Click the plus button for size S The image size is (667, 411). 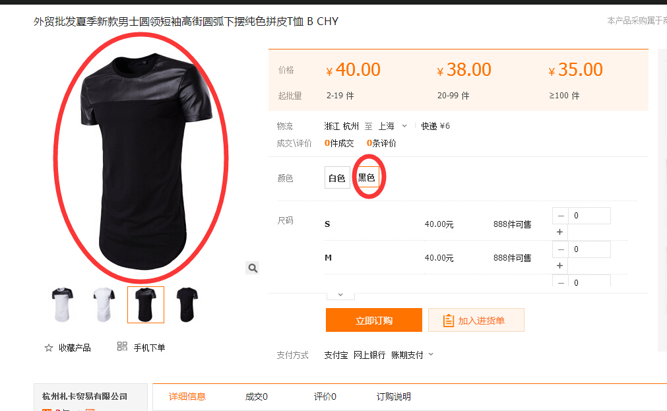(560, 232)
